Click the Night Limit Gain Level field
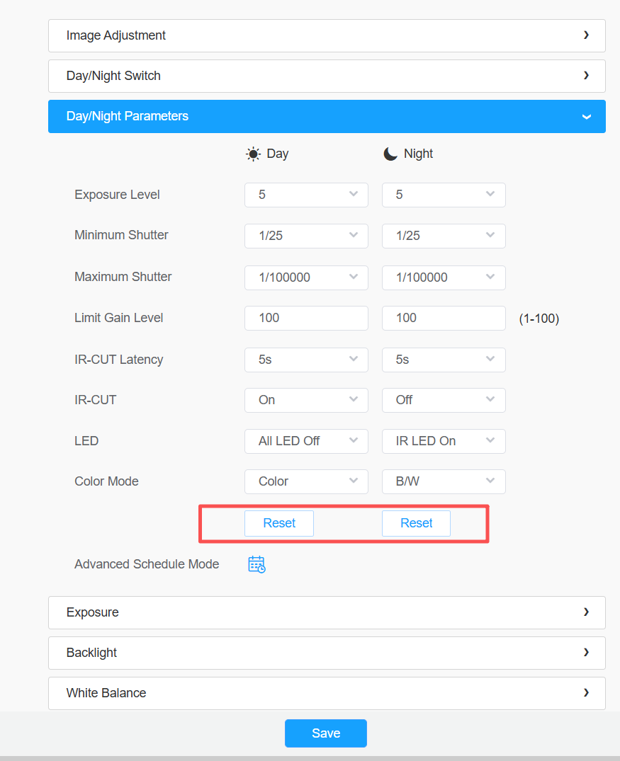620x761 pixels. click(x=444, y=318)
